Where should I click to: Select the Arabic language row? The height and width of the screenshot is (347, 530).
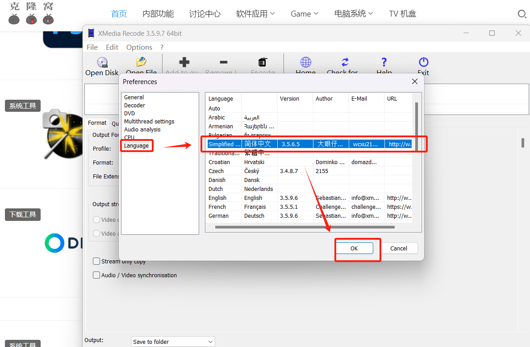[309, 118]
